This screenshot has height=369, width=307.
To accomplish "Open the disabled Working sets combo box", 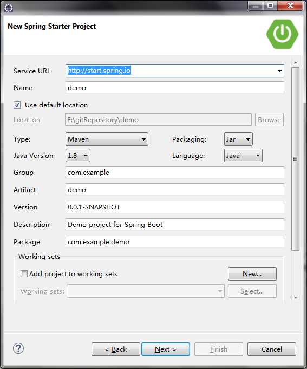I will point(146,291).
